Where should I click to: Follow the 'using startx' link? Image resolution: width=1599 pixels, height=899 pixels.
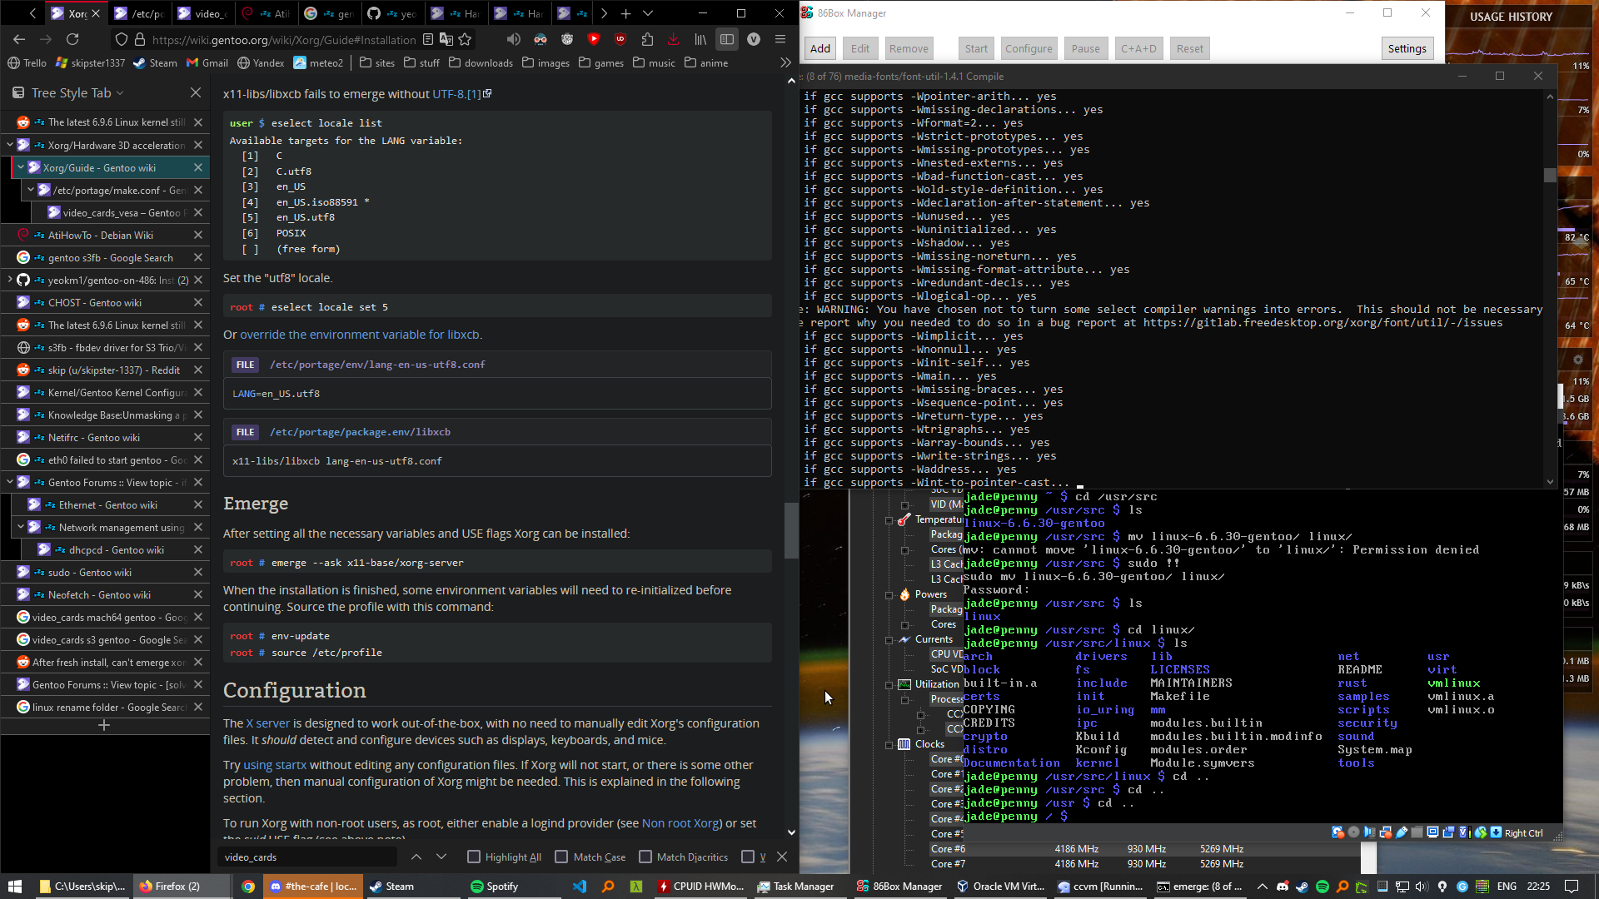275,765
